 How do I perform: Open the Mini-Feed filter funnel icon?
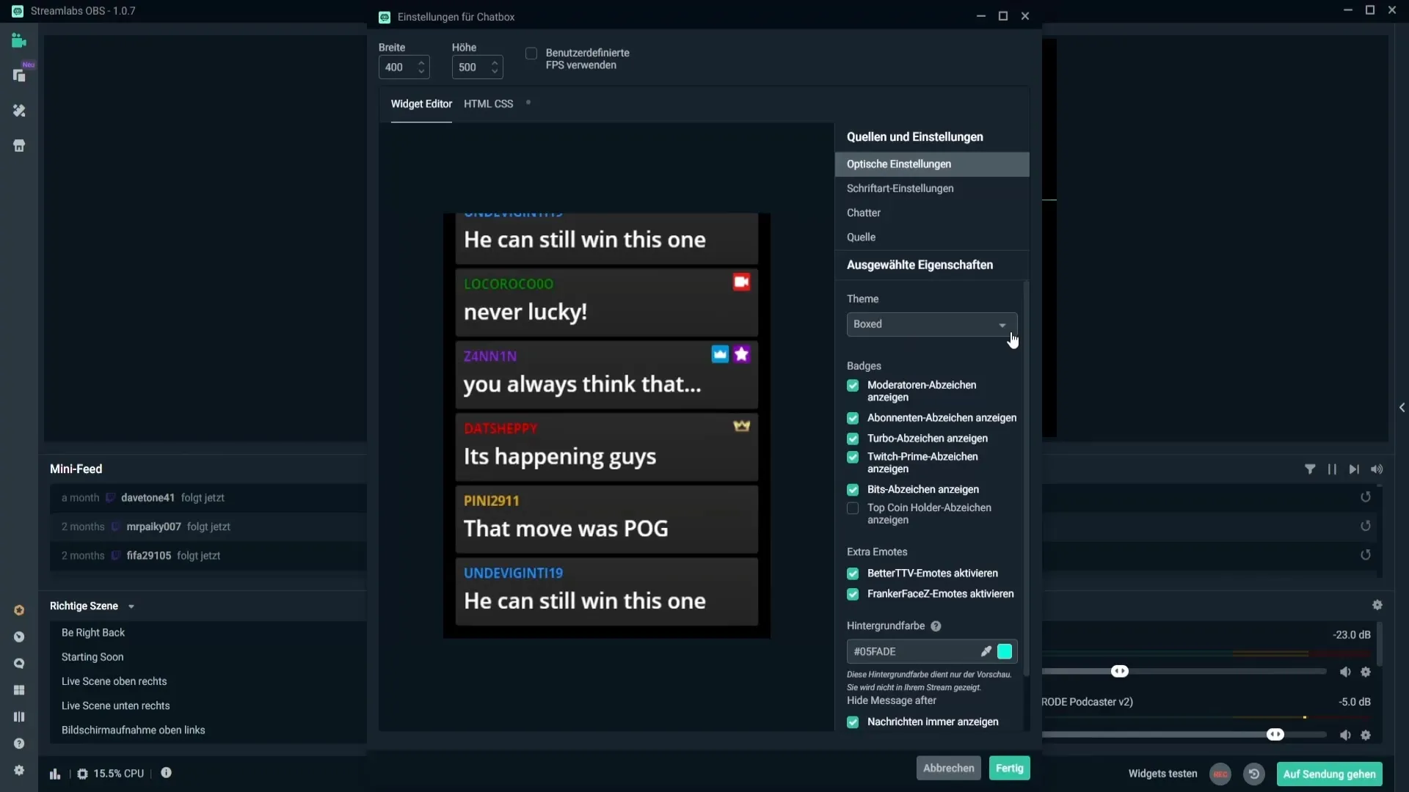click(1310, 469)
